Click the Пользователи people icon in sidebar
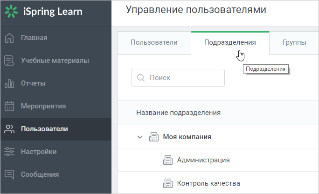319x194 pixels. [x=9, y=129]
